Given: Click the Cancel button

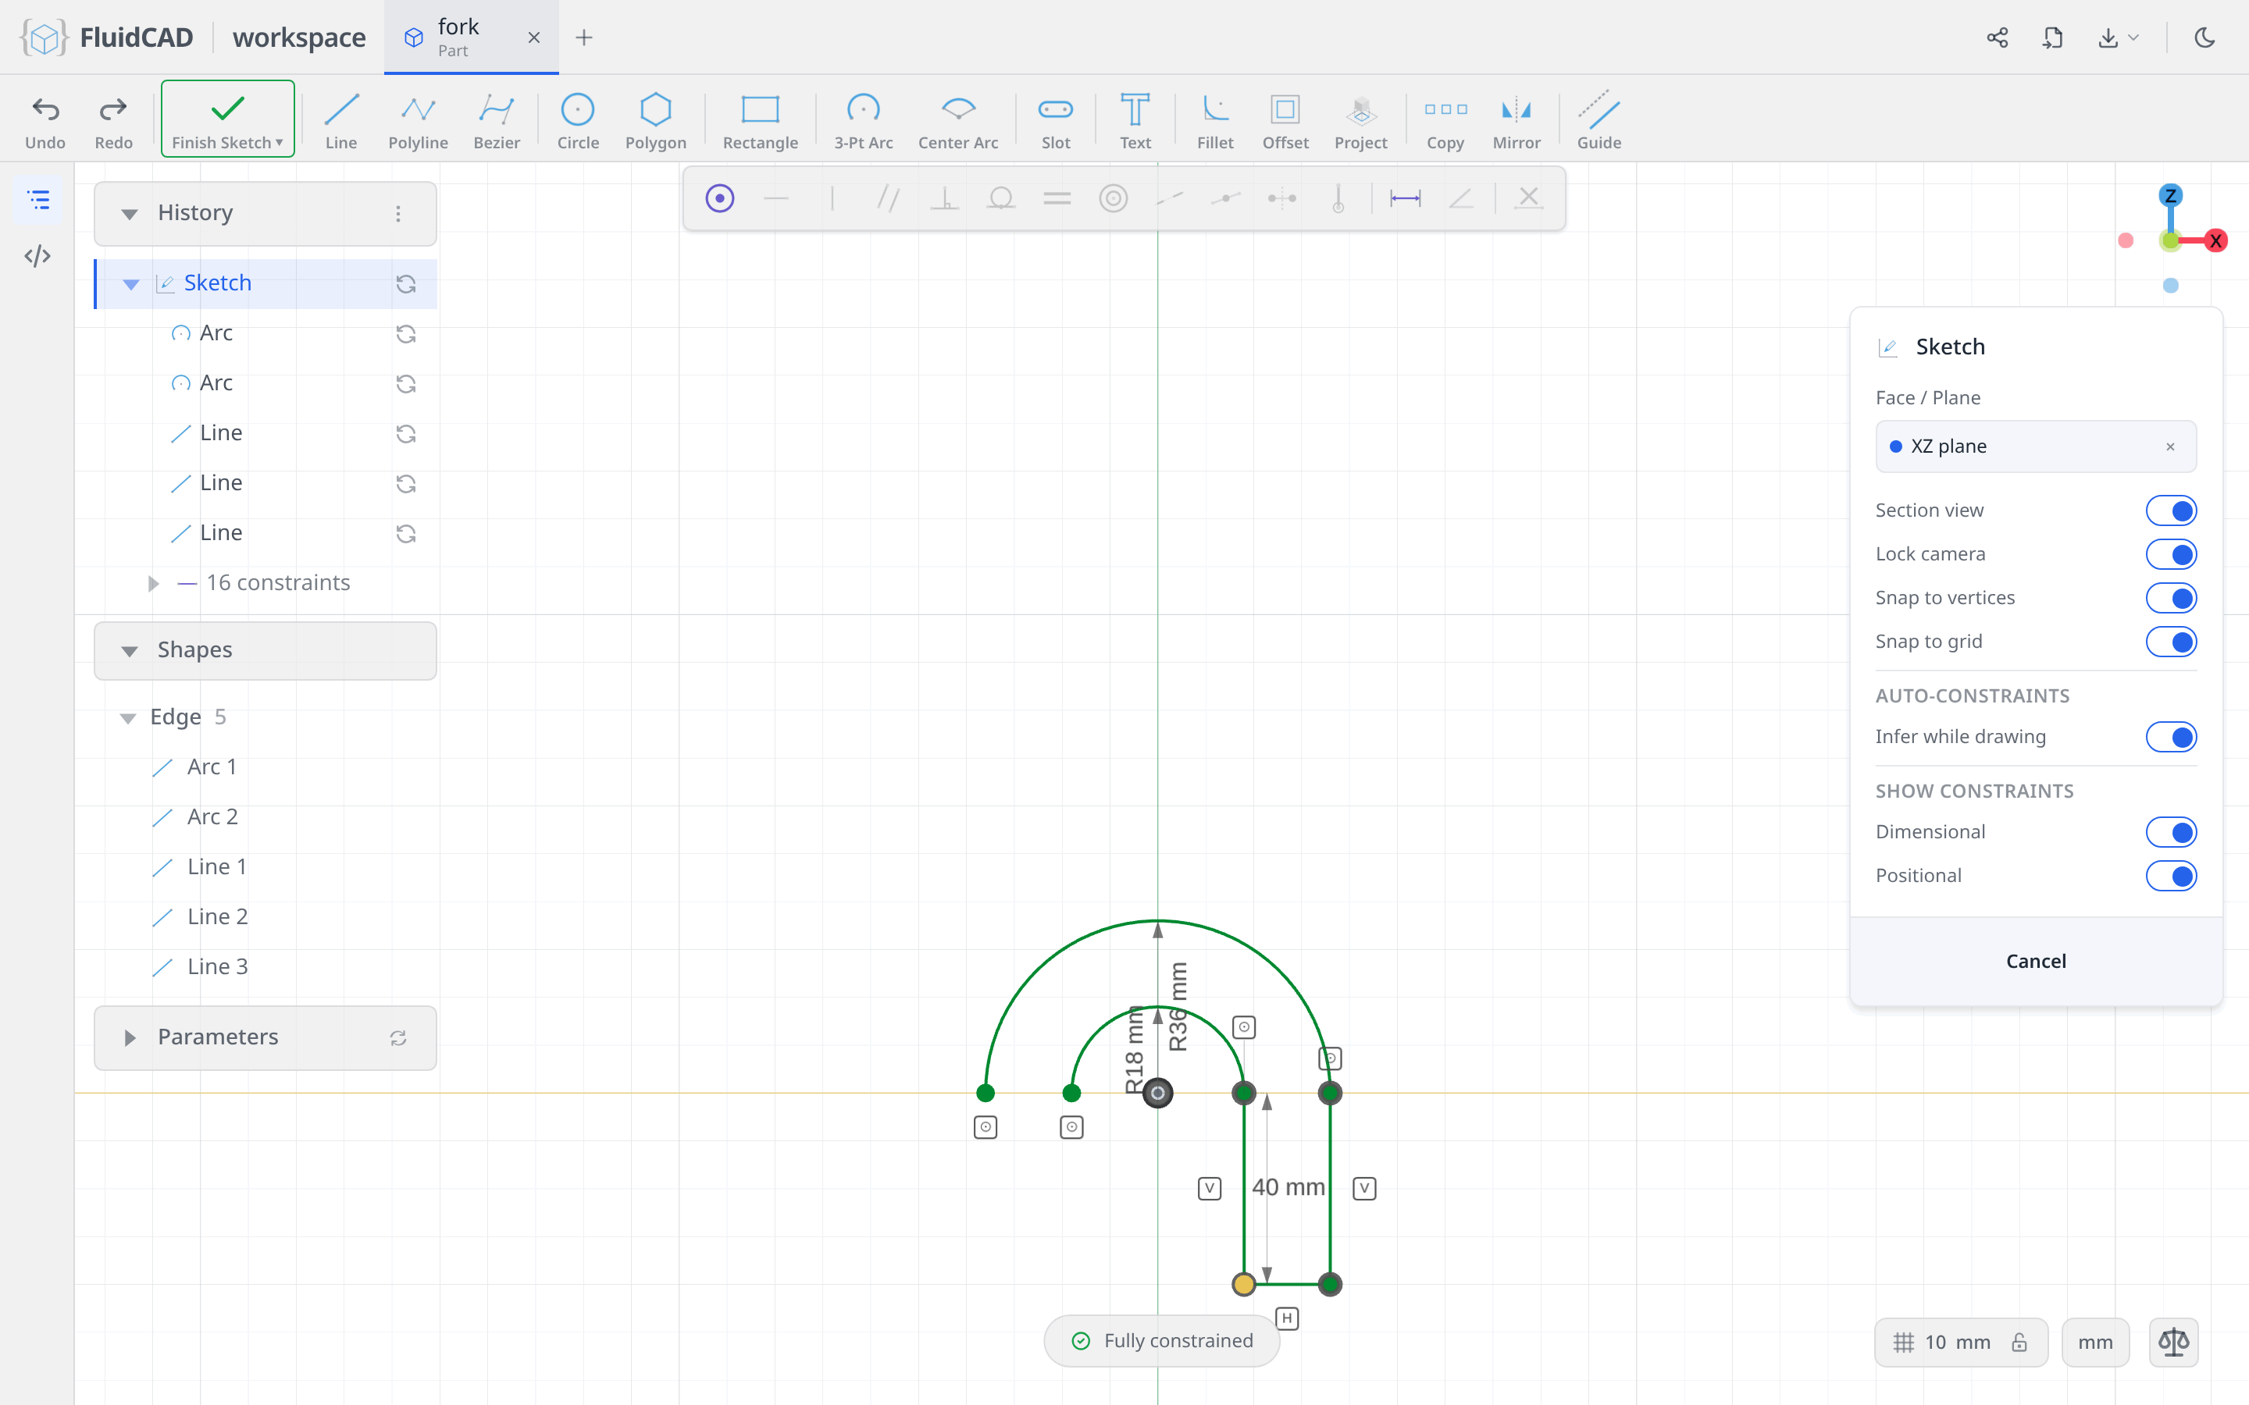Looking at the screenshot, I should coord(2035,961).
